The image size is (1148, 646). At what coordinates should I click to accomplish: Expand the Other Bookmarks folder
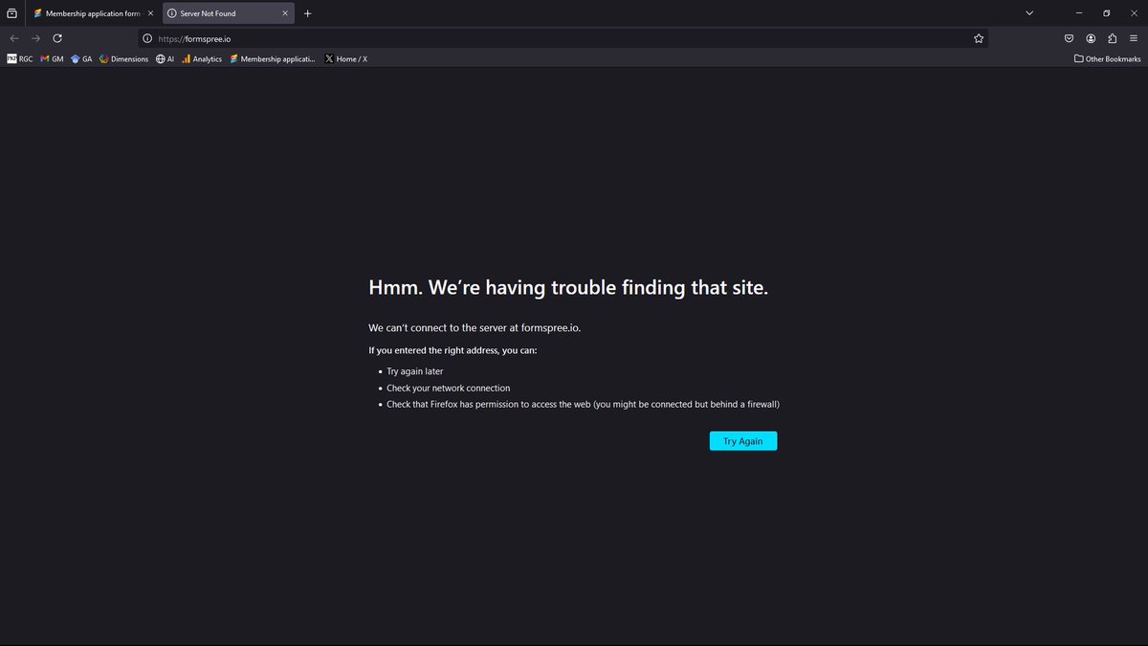tap(1107, 58)
